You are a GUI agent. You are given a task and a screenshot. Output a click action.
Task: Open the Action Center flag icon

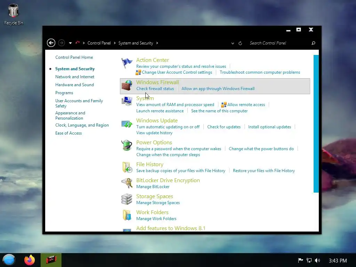127,63
